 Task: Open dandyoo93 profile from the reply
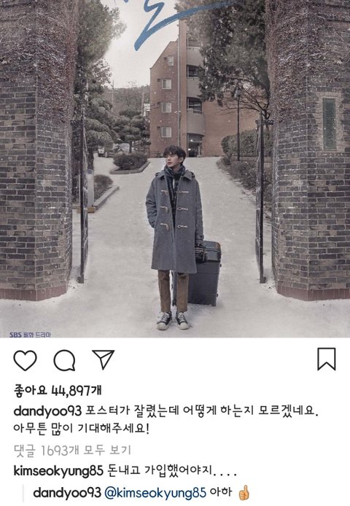click(67, 493)
